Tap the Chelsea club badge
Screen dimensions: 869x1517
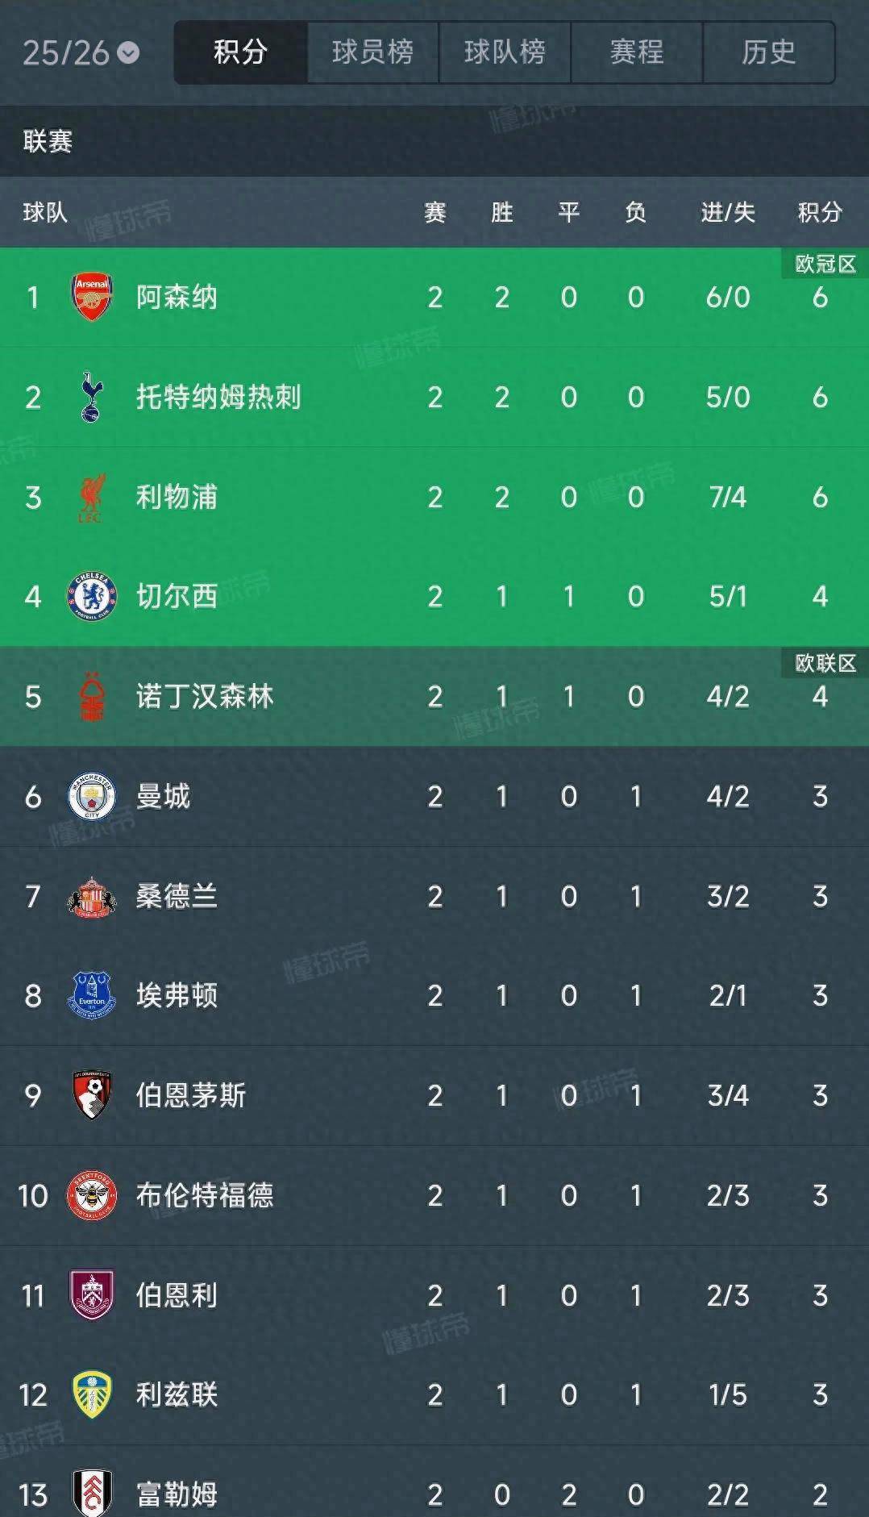92,597
